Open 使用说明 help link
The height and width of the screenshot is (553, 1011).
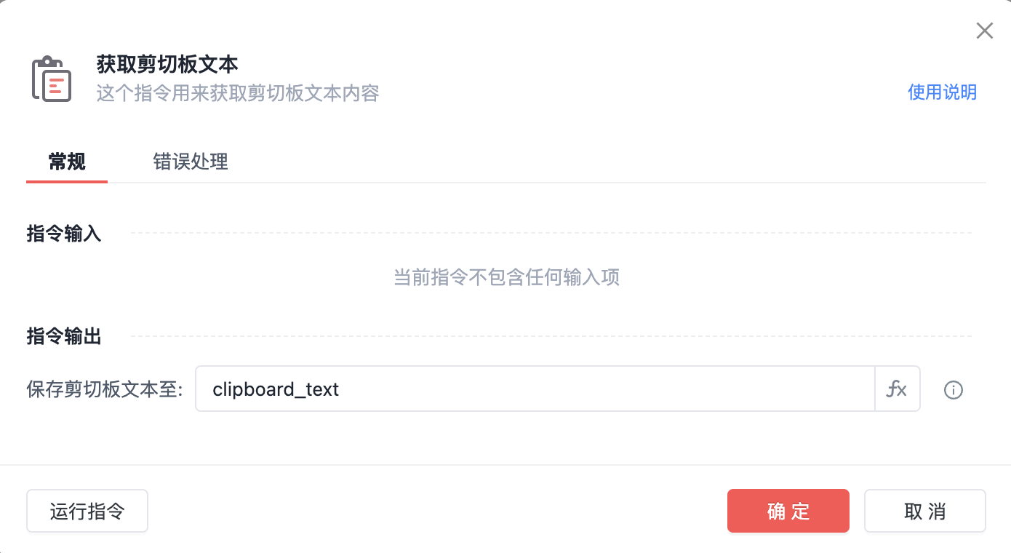tap(942, 92)
